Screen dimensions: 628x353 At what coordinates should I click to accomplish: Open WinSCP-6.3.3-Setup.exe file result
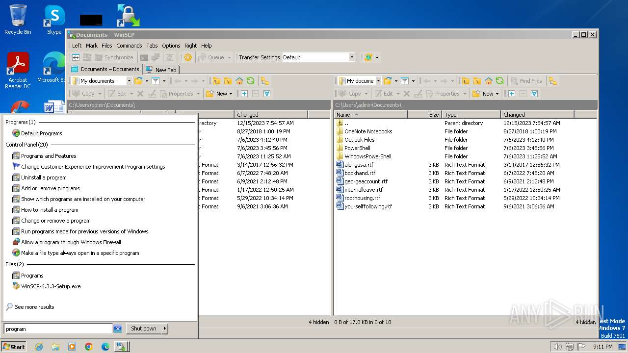[51, 286]
